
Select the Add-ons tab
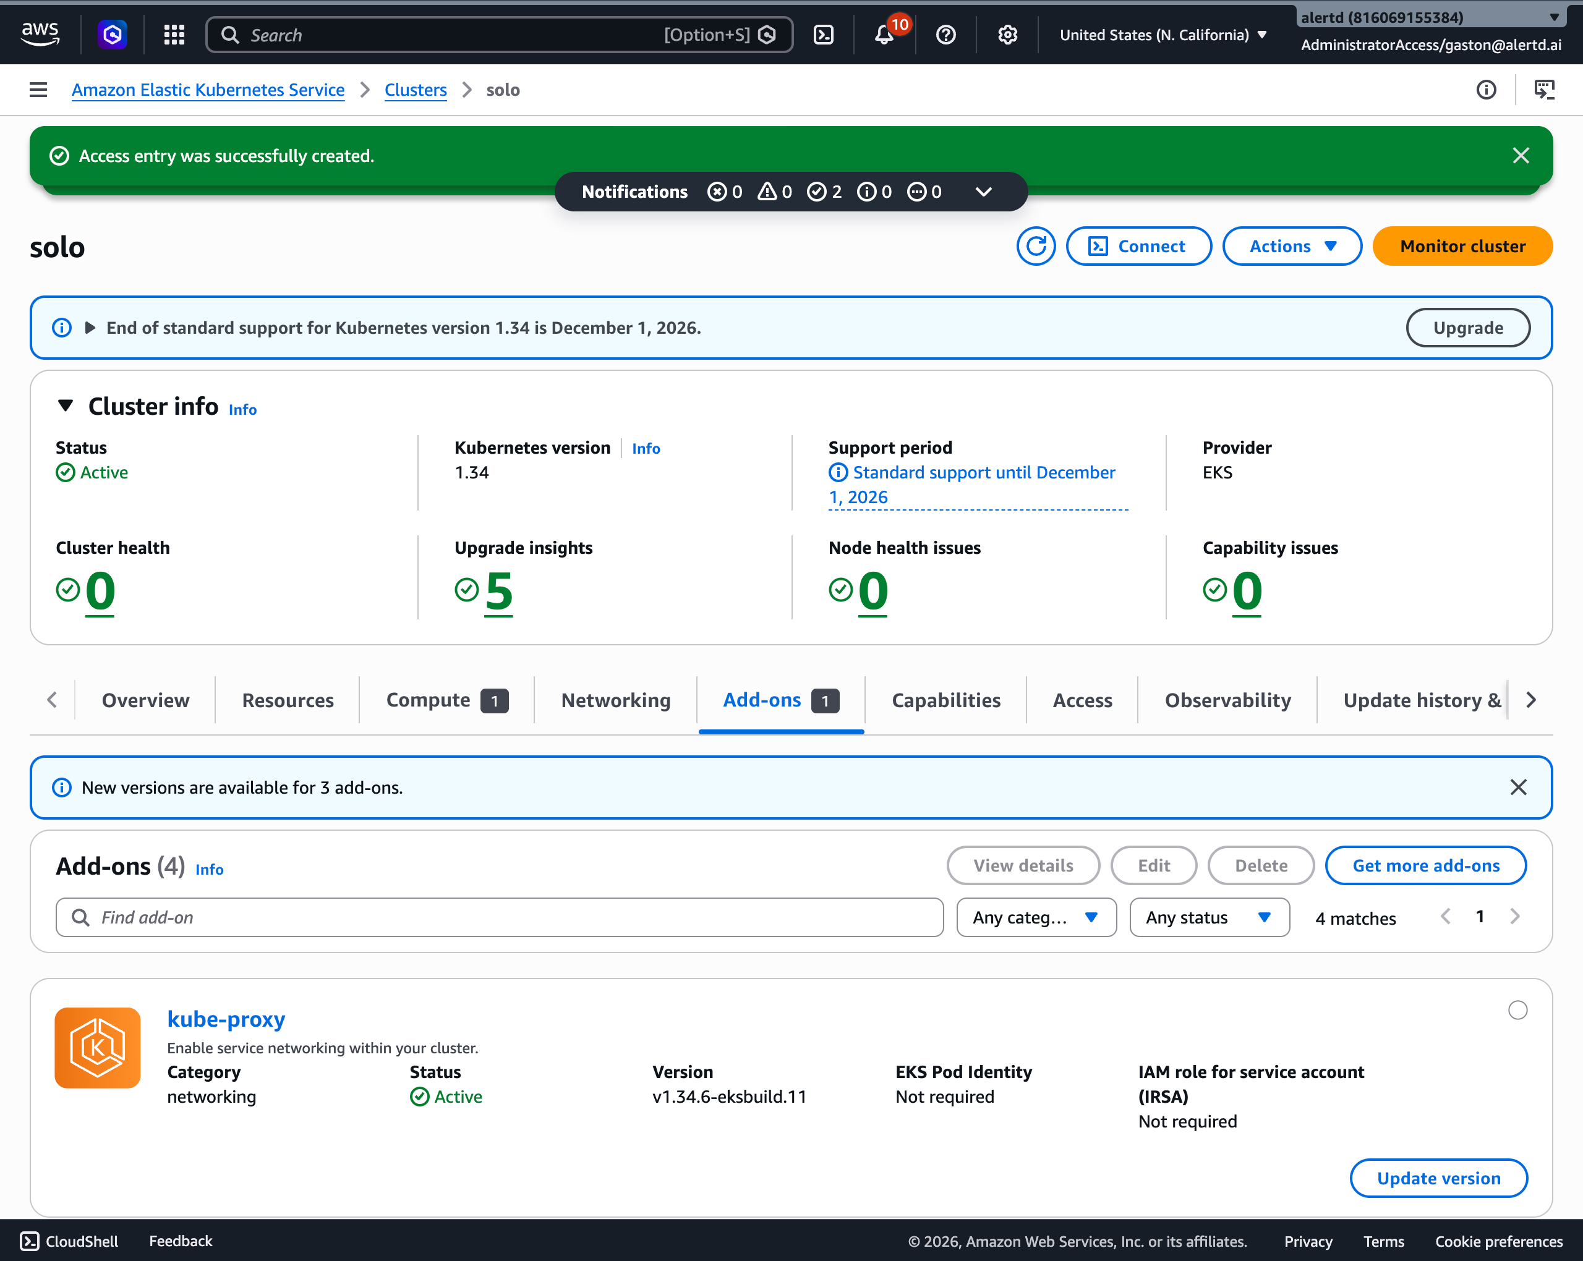pyautogui.click(x=780, y=700)
